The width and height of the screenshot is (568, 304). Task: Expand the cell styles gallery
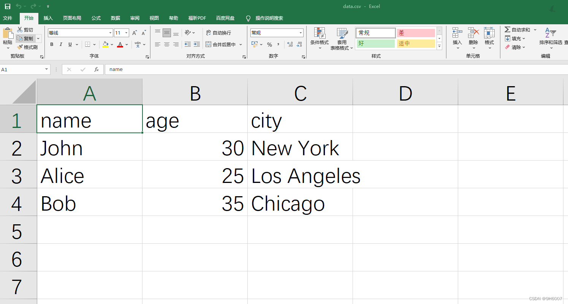click(440, 46)
